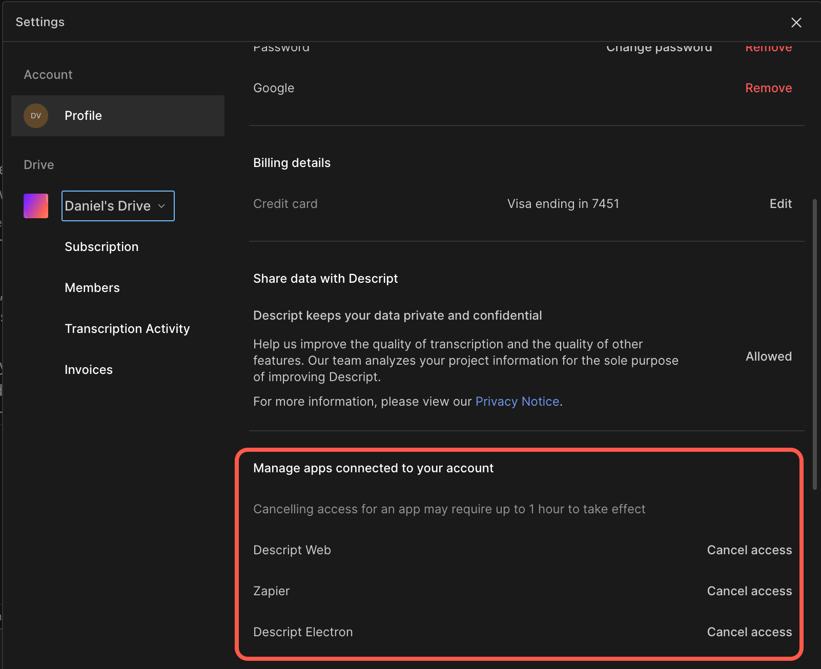
Task: Click the gradient drive color icon
Action: coord(36,206)
